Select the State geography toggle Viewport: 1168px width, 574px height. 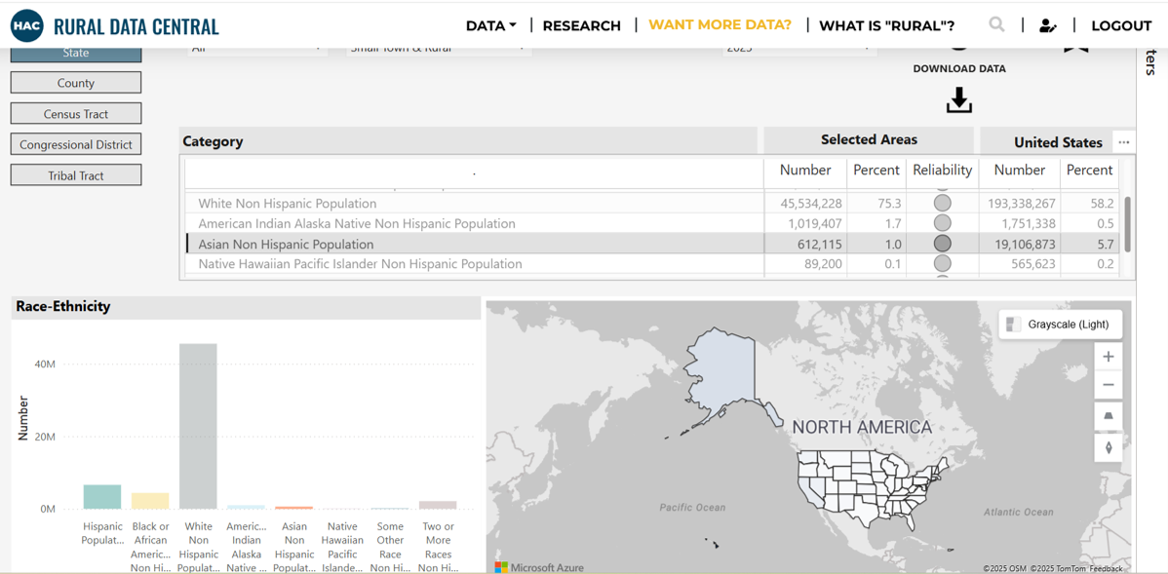click(x=76, y=54)
